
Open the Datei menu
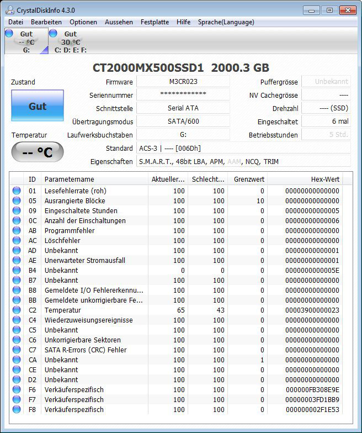[15, 22]
